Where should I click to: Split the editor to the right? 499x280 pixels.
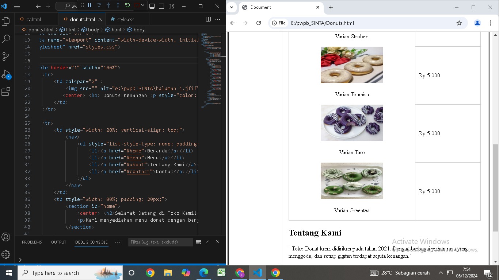point(208,19)
